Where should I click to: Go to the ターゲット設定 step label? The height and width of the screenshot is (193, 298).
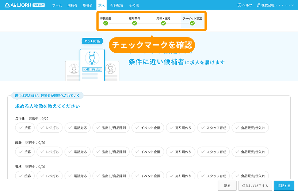pyautogui.click(x=192, y=18)
